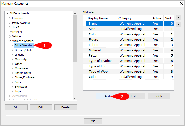Click Delete under the Attributes list
The image size is (185, 126).
159,96
